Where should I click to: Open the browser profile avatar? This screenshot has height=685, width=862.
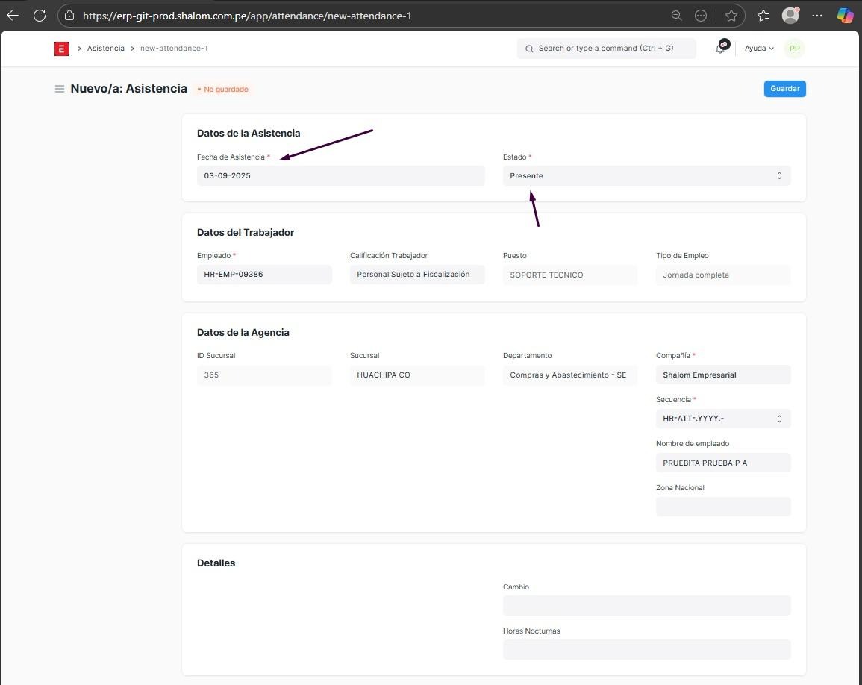[790, 16]
